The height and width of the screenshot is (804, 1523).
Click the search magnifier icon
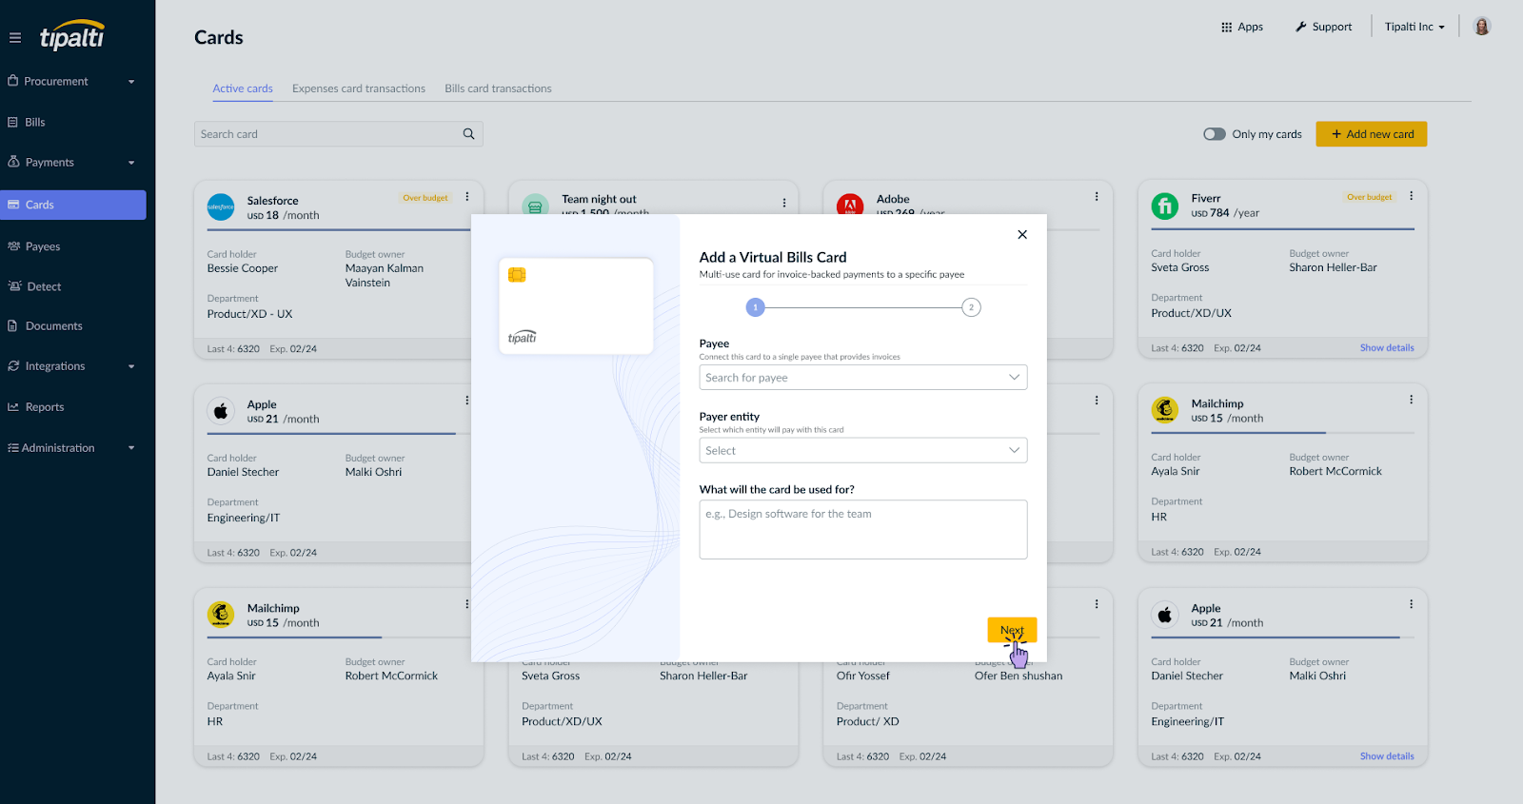pyautogui.click(x=468, y=134)
